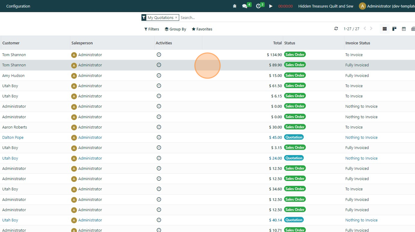Click the refresh icon beside pager
This screenshot has width=415, height=232.
click(336, 29)
